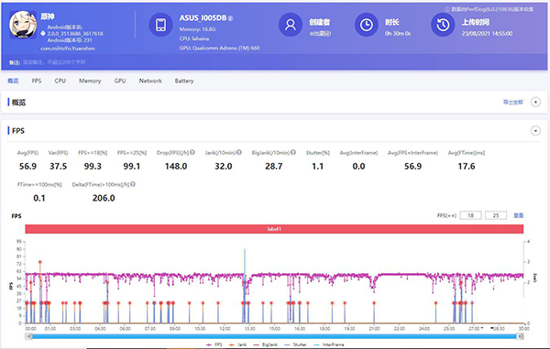Click the package name com.miHoYo.Yuanshen
The image size is (550, 349).
tap(68, 49)
